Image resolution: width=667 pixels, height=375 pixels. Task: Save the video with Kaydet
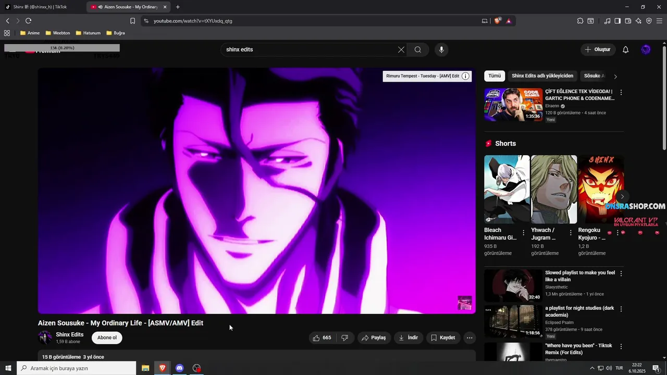(443, 337)
